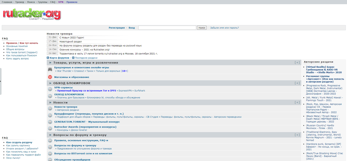The height and width of the screenshot is (161, 347).
Task: Click RSS icon beside Карта форумов
Action: pos(48,58)
